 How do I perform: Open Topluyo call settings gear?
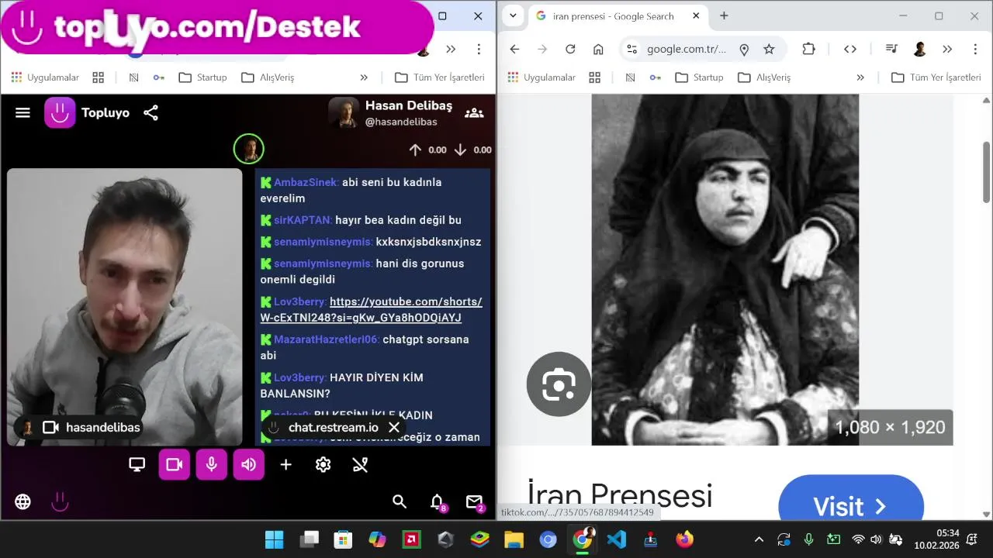pyautogui.click(x=324, y=464)
